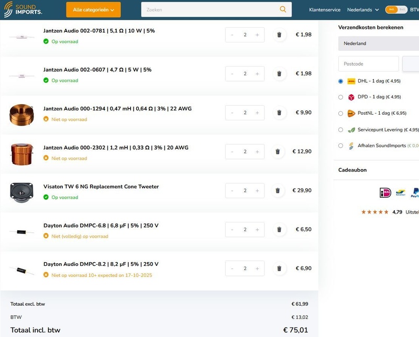Delete Jantzen Audio 000-1294 coil item
The image size is (419, 337).
279,113
